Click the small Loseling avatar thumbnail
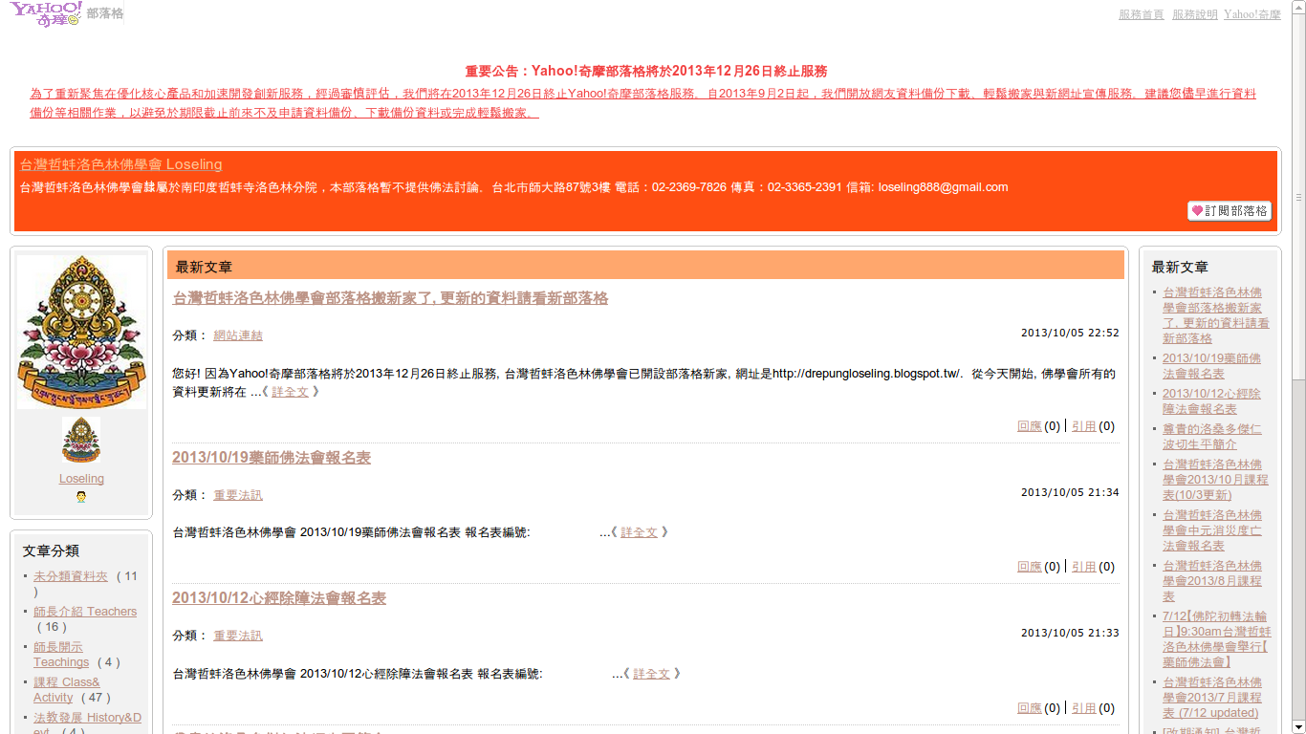 tap(81, 441)
